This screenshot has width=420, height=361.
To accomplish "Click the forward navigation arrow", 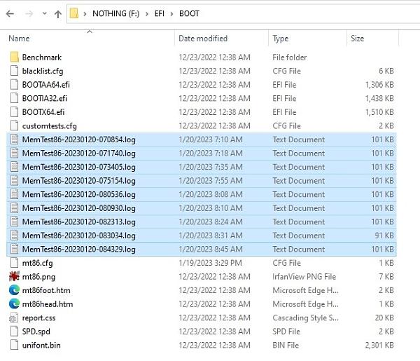I will [x=29, y=14].
